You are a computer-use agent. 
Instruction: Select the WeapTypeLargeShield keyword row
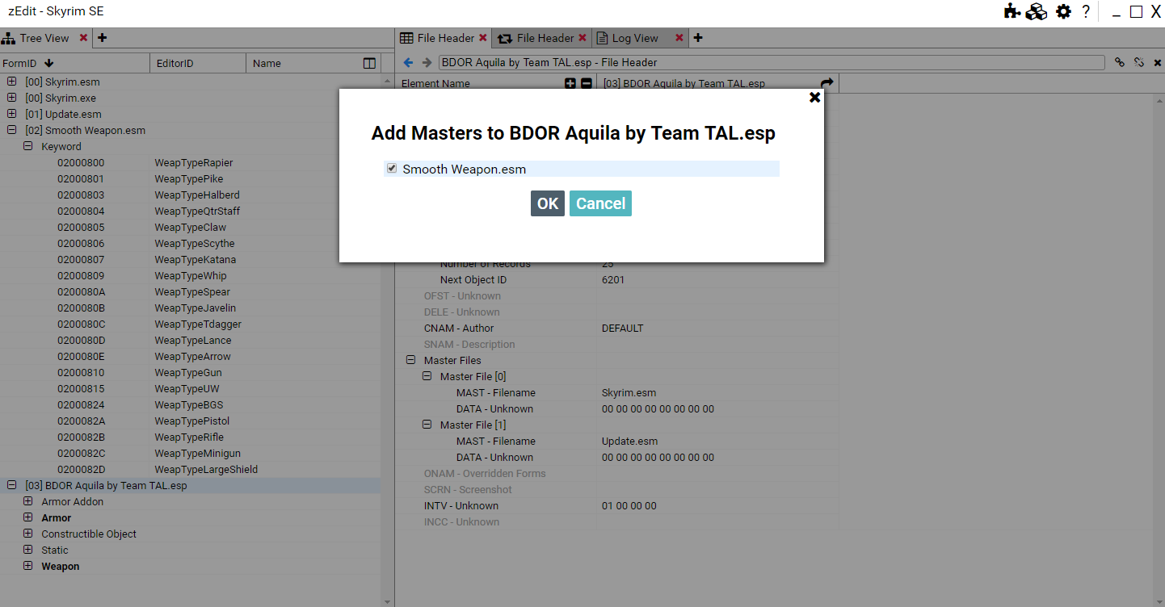click(190, 469)
